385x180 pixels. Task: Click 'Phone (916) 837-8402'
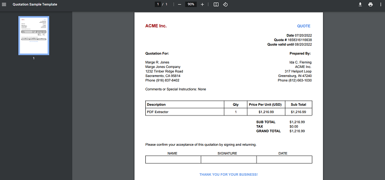click(162, 80)
